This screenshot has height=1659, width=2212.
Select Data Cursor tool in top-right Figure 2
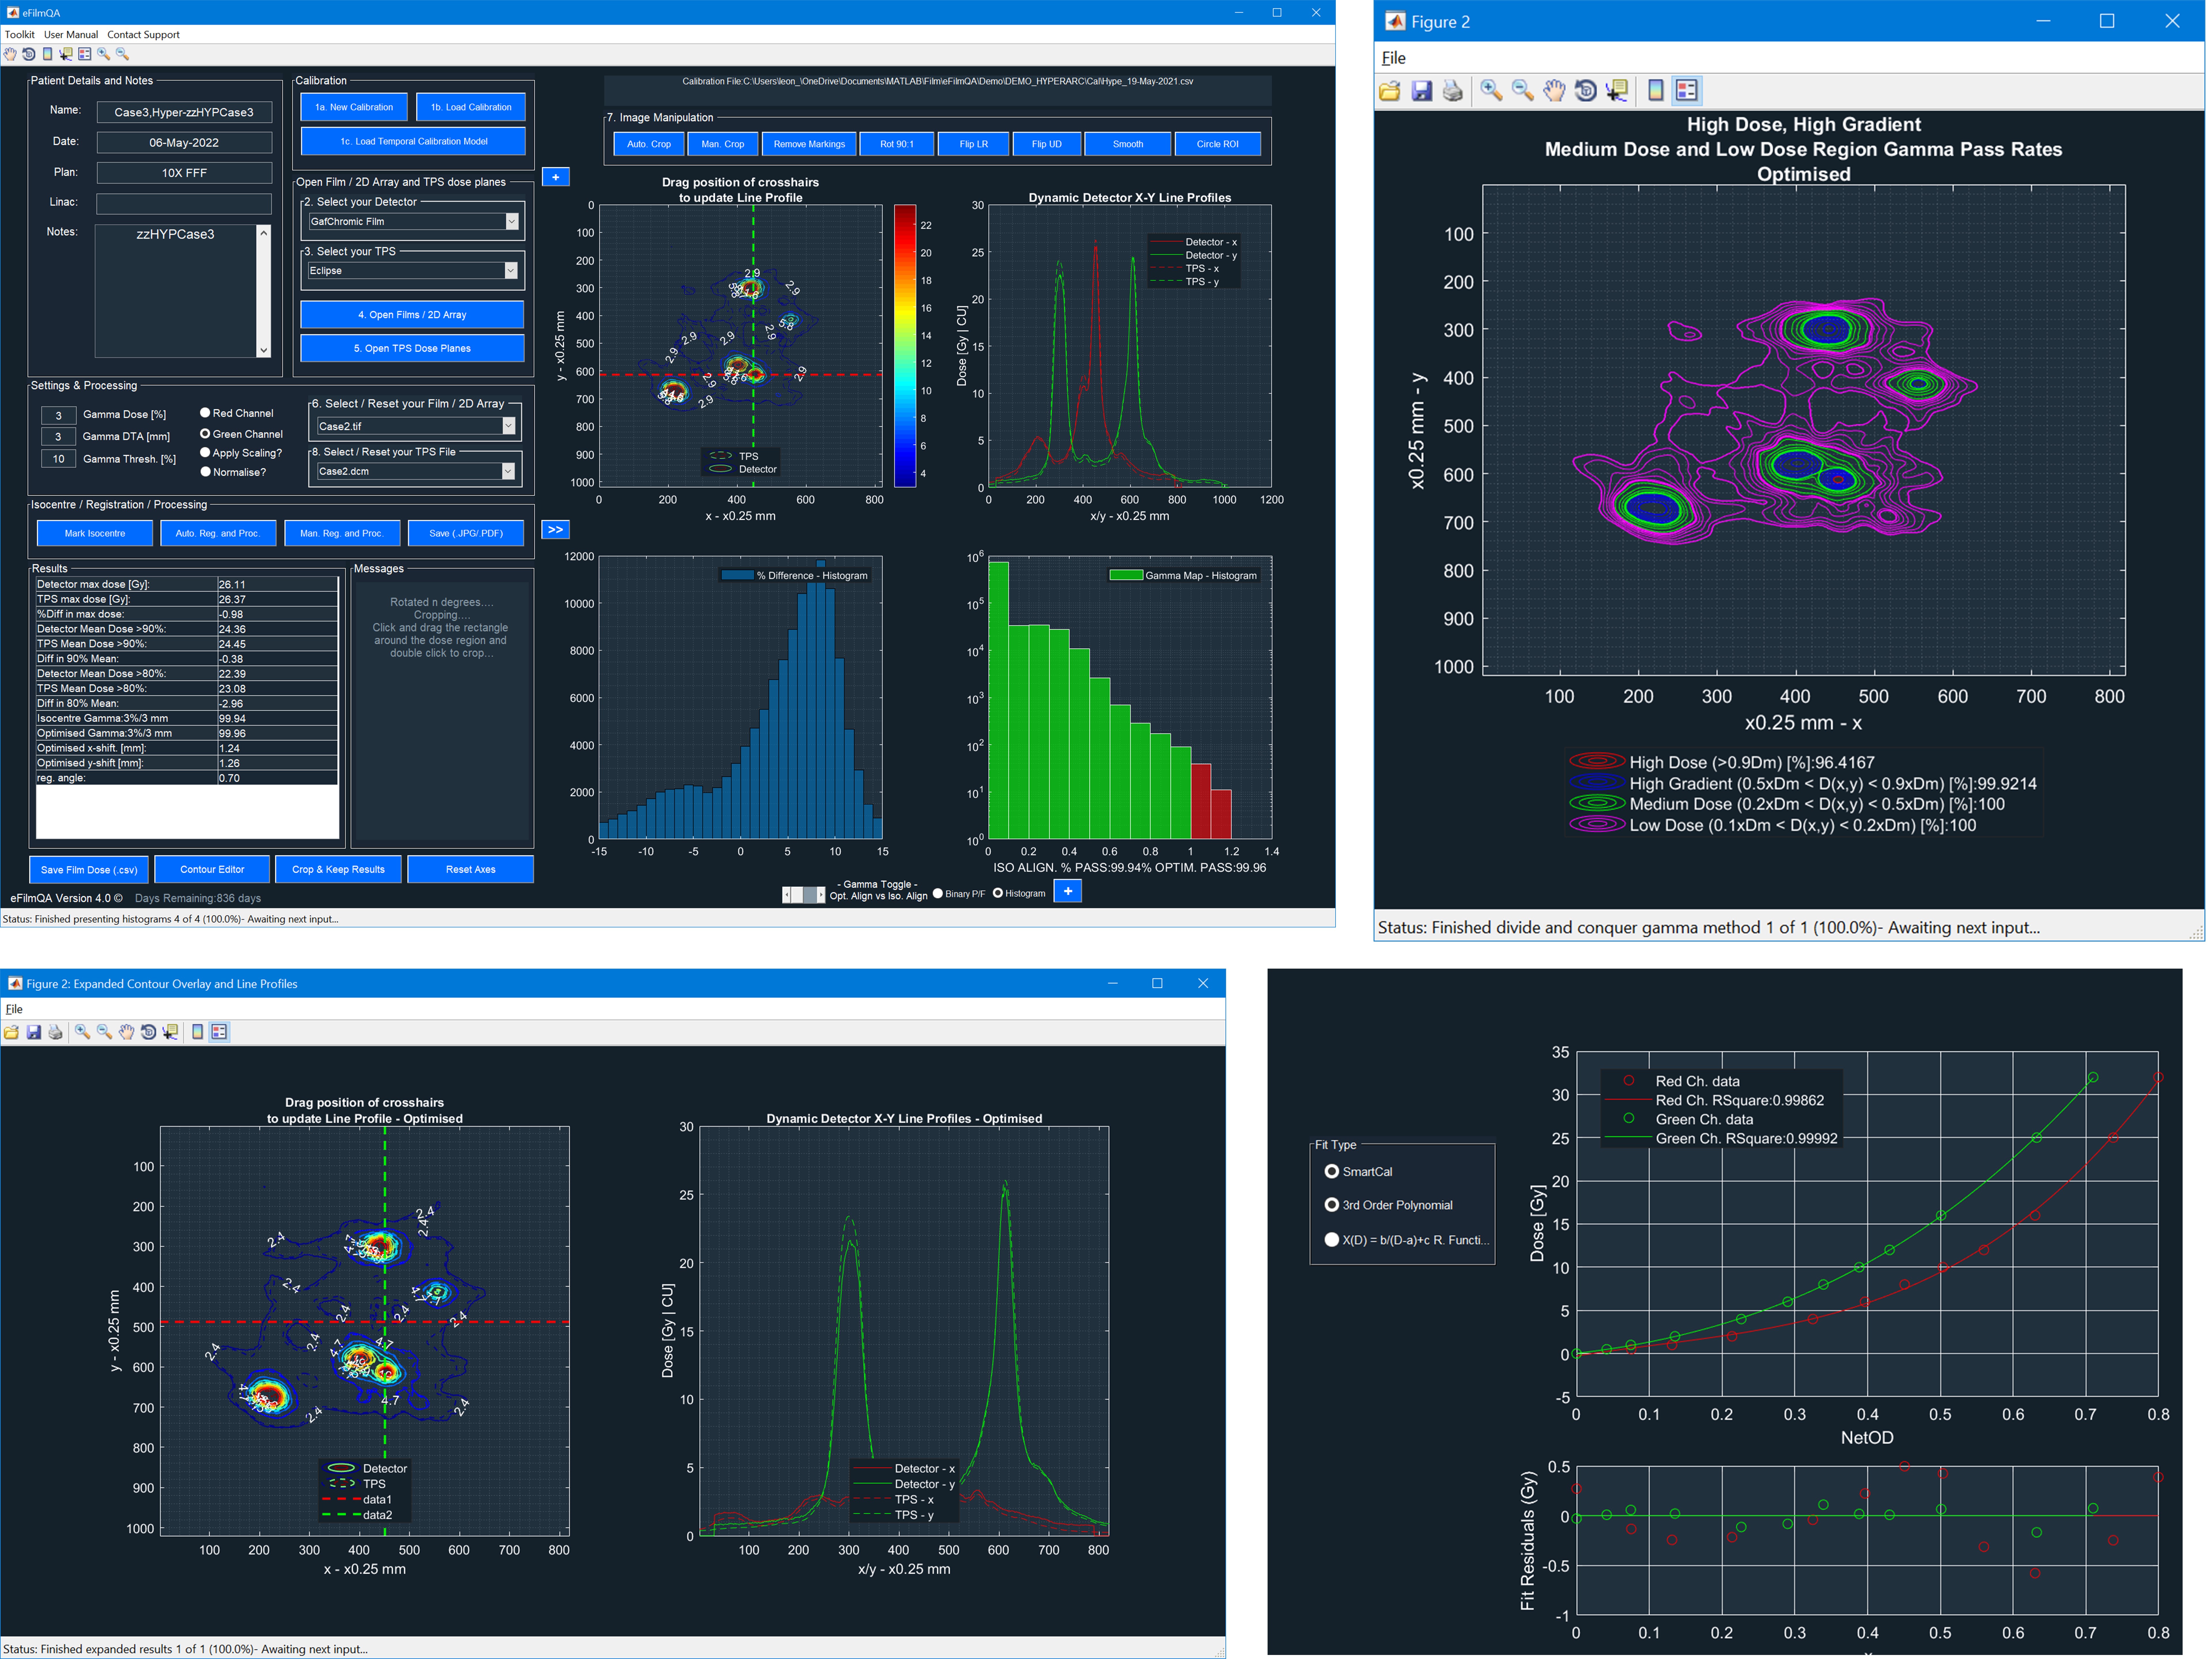pos(1616,91)
